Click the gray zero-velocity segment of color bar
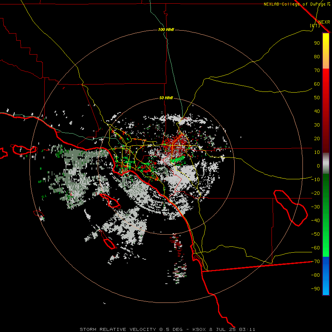 326,163
